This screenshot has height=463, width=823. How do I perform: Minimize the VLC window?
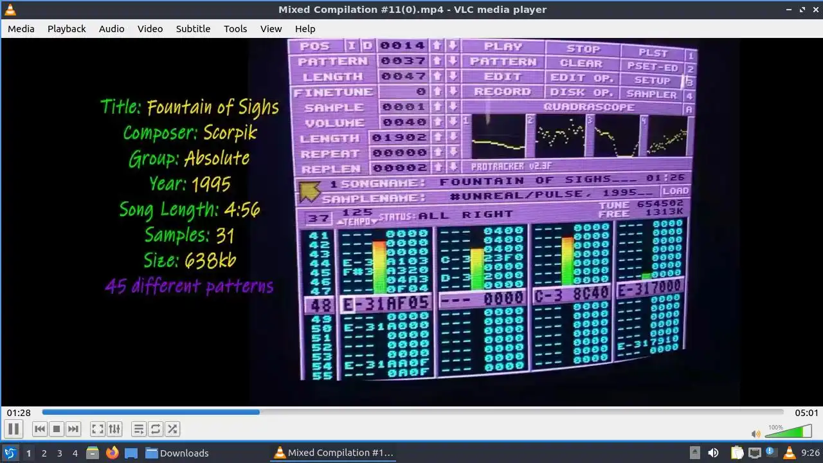coord(789,10)
